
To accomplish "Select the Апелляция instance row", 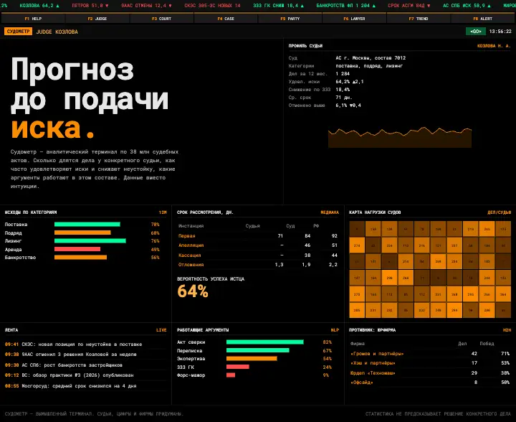I will (x=258, y=245).
